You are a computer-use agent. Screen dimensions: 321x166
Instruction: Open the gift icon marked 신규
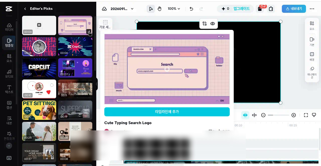pos(260,9)
